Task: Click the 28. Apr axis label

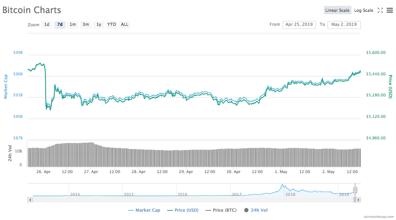Action: point(138,172)
